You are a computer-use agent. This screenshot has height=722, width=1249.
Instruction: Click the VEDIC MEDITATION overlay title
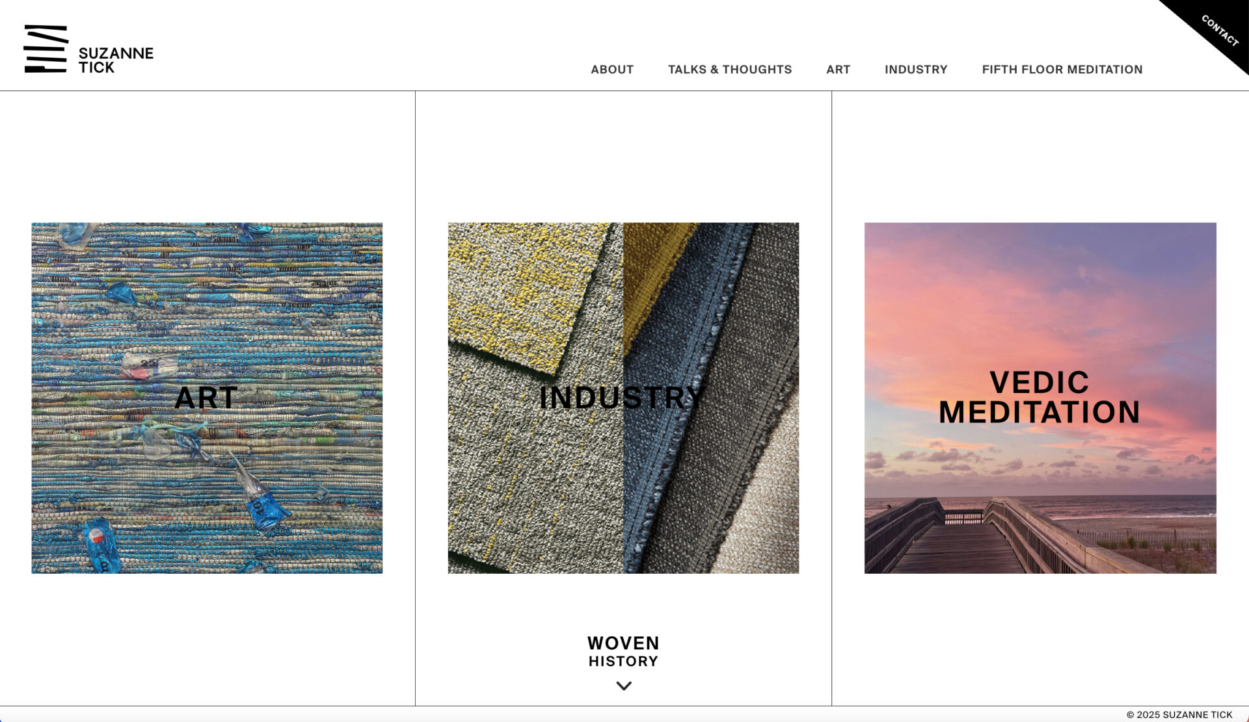point(1039,397)
